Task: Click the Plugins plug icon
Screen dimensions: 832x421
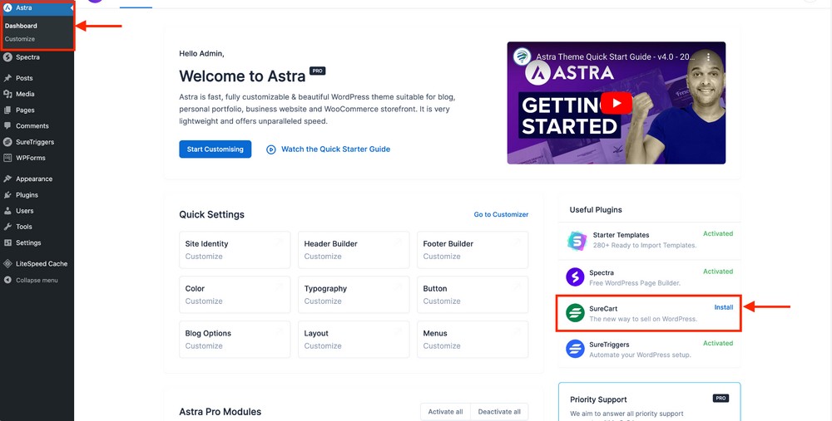Action: pos(7,195)
